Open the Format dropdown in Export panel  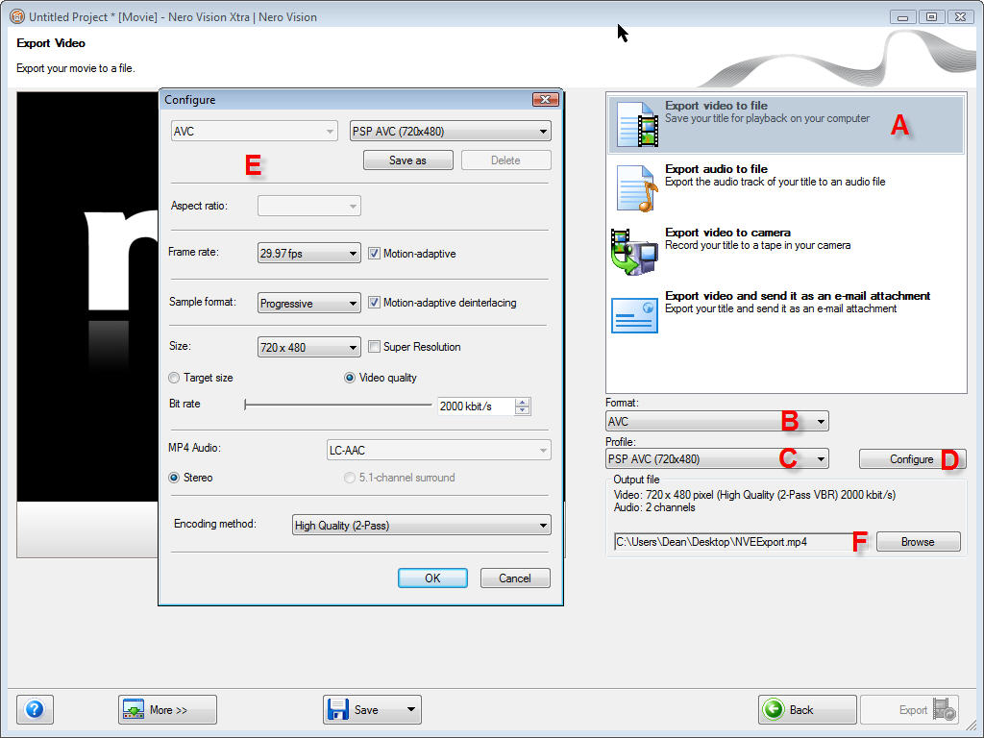coord(717,421)
